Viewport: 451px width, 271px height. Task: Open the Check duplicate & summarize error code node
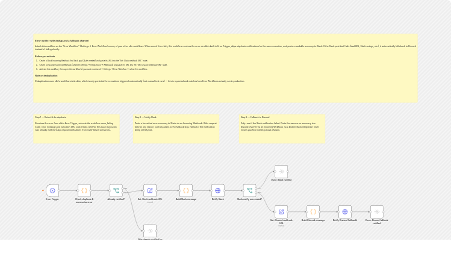tap(84, 190)
